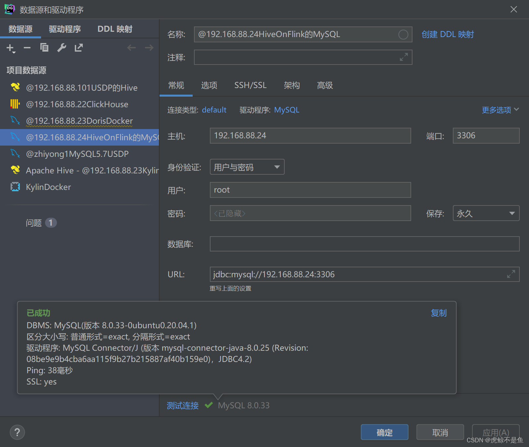The height and width of the screenshot is (447, 529).
Task: Click the KylinDocker square icon
Action: pos(15,187)
